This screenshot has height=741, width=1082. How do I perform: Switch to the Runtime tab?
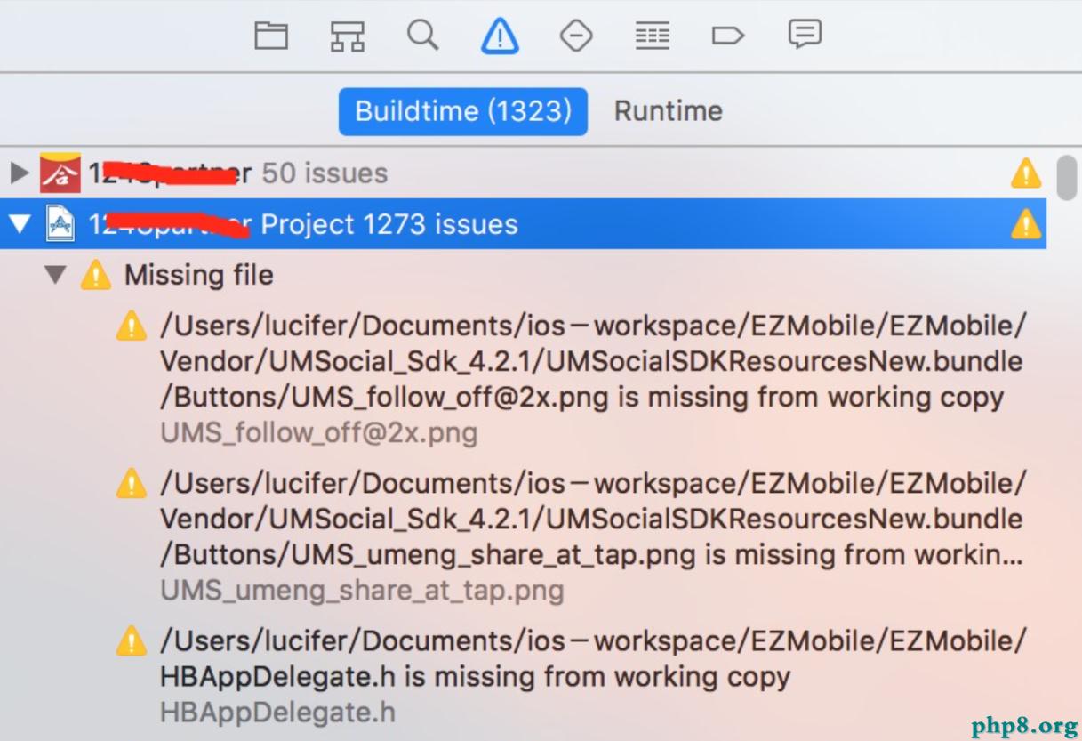coord(669,111)
